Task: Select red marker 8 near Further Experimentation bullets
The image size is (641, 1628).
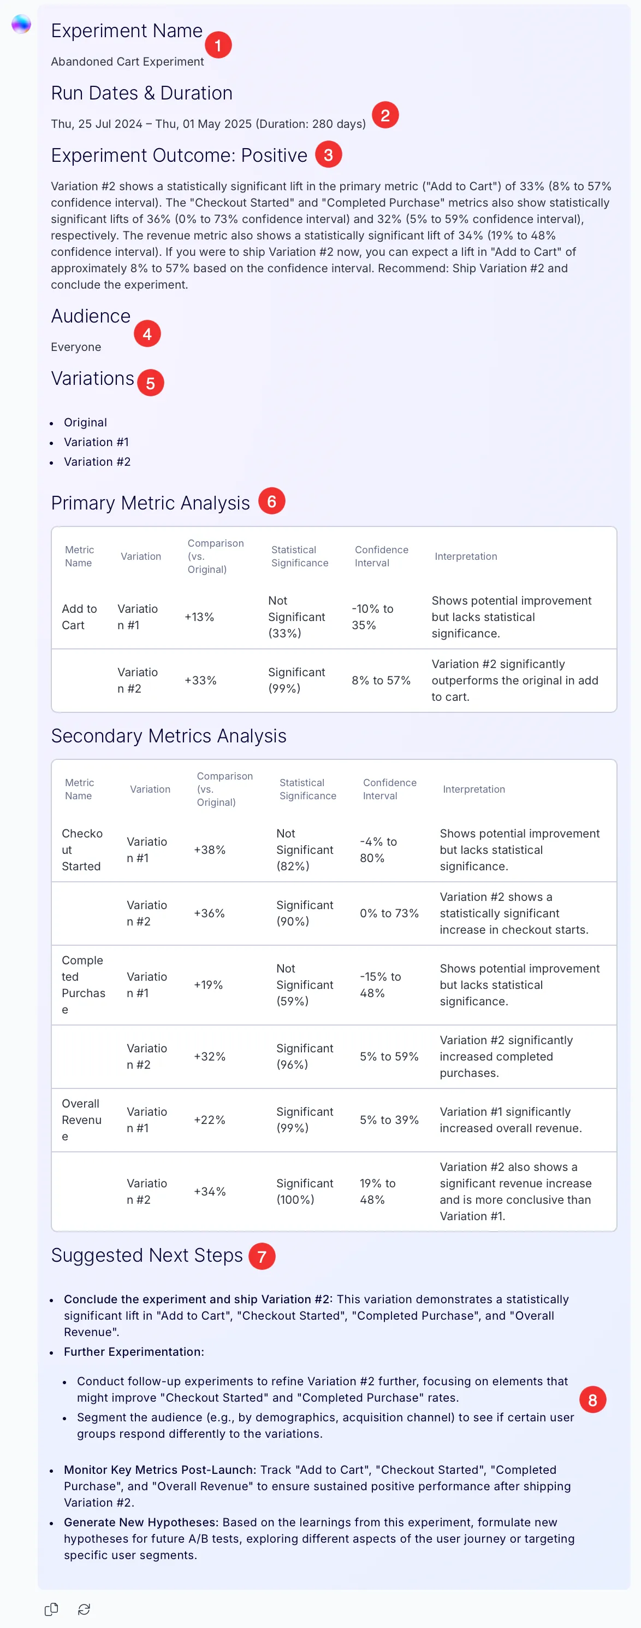Action: (x=592, y=1400)
